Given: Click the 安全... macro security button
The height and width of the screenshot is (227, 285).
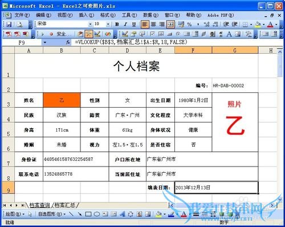Looking at the screenshot, I should 64,34.
